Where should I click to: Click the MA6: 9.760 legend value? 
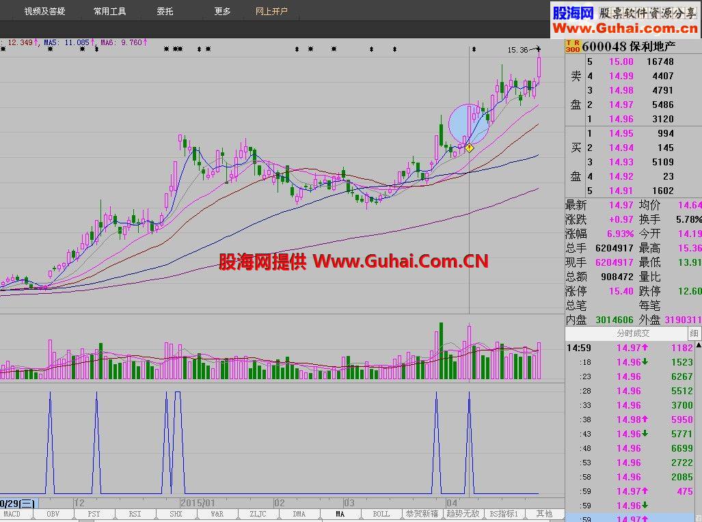pyautogui.click(x=124, y=42)
